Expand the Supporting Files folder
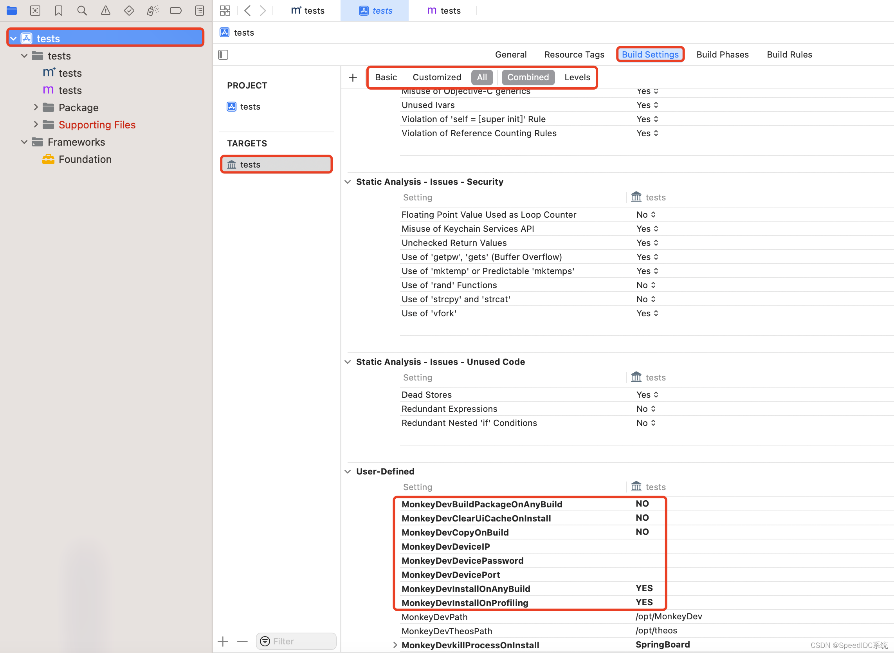This screenshot has width=894, height=653. (36, 124)
